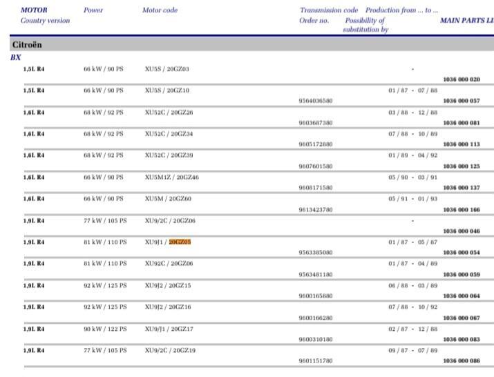Click order number '9563481180'
This screenshot has width=494, height=377.
316,275
